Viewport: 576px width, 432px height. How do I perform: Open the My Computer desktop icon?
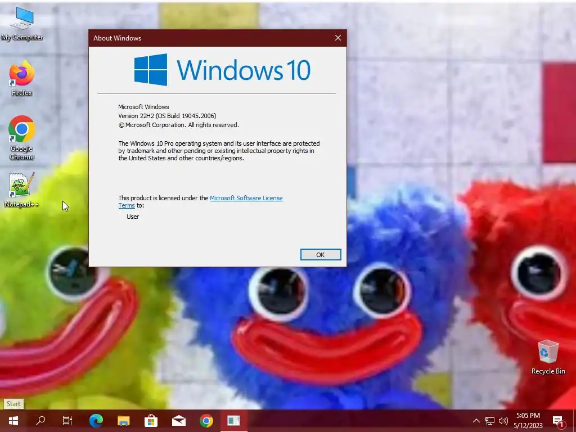click(x=22, y=24)
